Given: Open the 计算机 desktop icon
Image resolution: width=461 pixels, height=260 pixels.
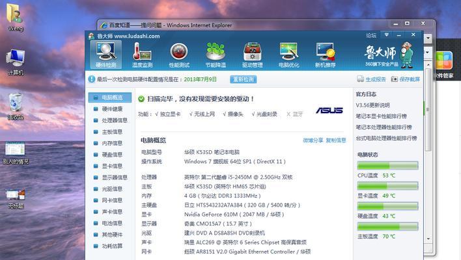Looking at the screenshot, I should click(15, 62).
